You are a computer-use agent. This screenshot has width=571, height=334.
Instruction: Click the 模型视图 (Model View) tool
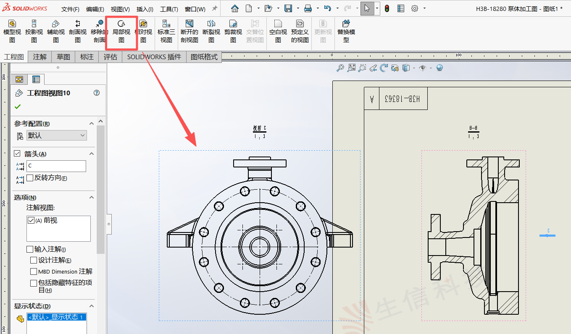pos(12,31)
